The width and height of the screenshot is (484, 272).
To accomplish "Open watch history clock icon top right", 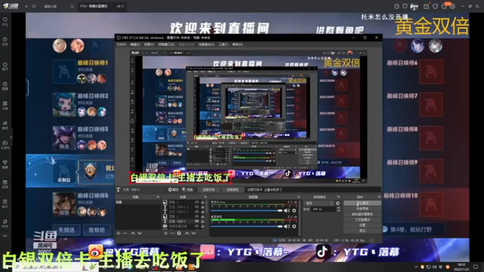I will 397,6.
